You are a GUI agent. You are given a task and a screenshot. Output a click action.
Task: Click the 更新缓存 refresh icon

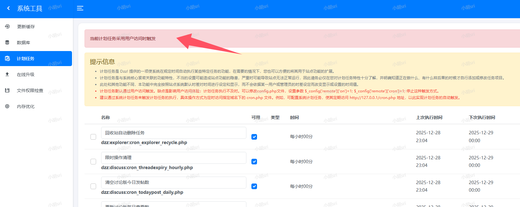point(7,27)
